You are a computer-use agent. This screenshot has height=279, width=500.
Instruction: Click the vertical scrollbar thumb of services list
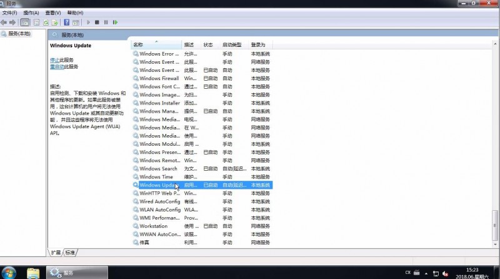(x=495, y=225)
